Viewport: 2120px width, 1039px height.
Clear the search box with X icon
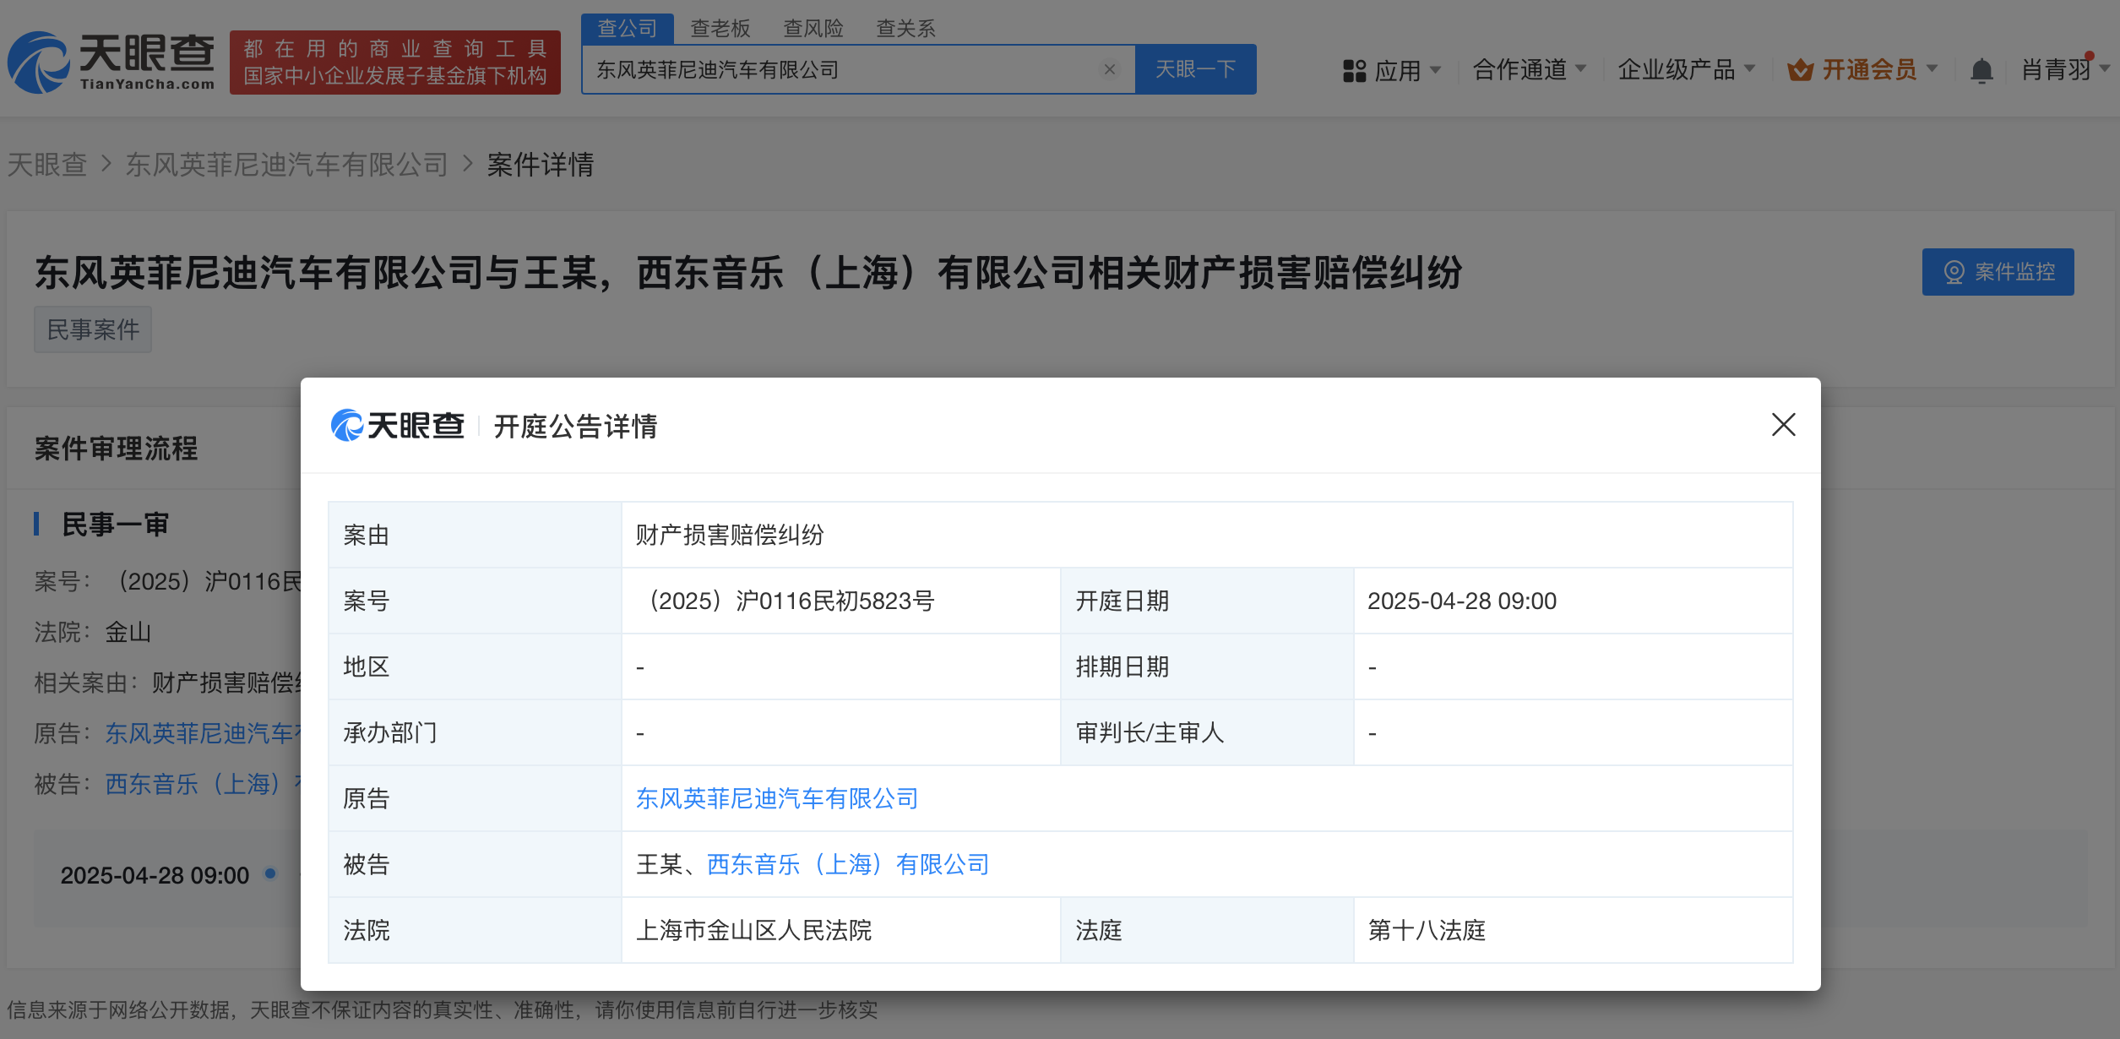[x=1110, y=69]
